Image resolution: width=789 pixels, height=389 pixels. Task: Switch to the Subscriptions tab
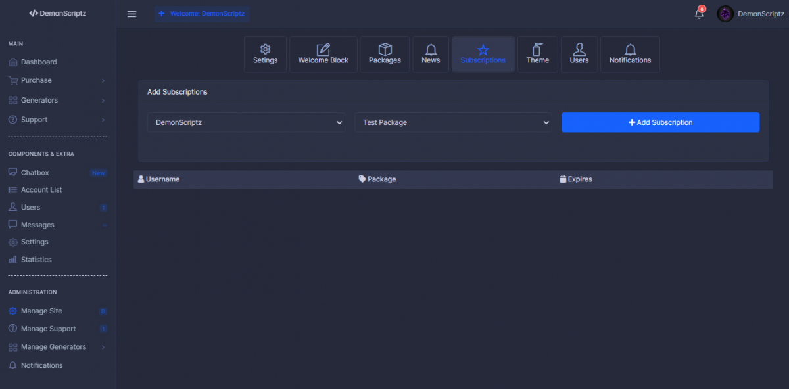click(483, 54)
